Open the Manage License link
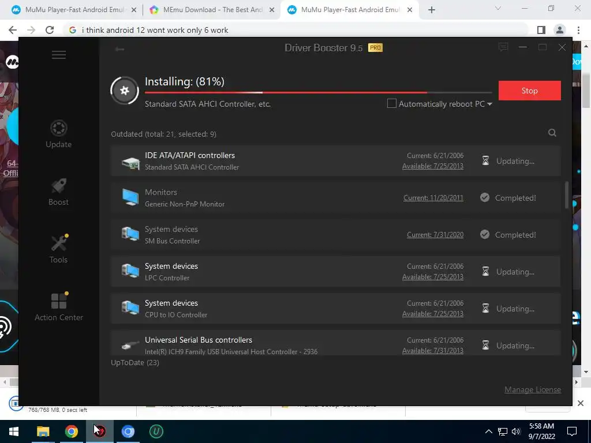Viewport: 591px width, 443px height. [533, 389]
